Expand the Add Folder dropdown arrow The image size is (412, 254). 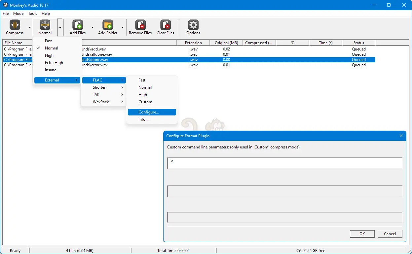click(x=123, y=27)
